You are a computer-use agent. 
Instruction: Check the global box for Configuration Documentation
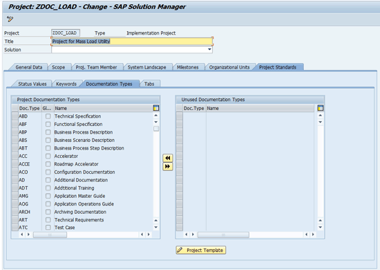(x=48, y=172)
